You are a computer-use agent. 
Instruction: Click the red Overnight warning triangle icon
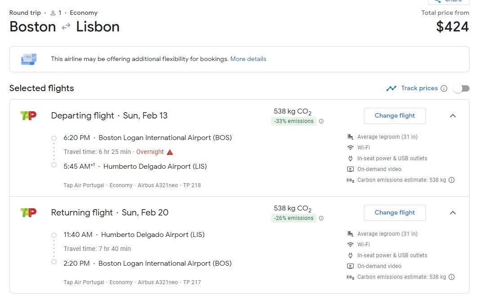tap(170, 152)
